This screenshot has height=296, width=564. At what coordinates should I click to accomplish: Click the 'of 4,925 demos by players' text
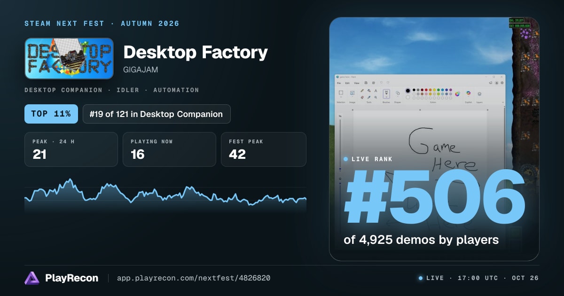tap(421, 240)
